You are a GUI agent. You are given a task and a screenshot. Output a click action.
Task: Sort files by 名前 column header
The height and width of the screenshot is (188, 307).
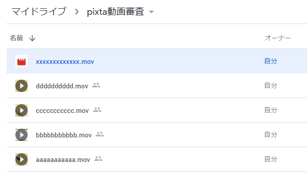click(x=16, y=38)
